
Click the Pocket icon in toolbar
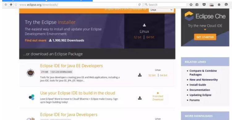pyautogui.click(x=204, y=5)
